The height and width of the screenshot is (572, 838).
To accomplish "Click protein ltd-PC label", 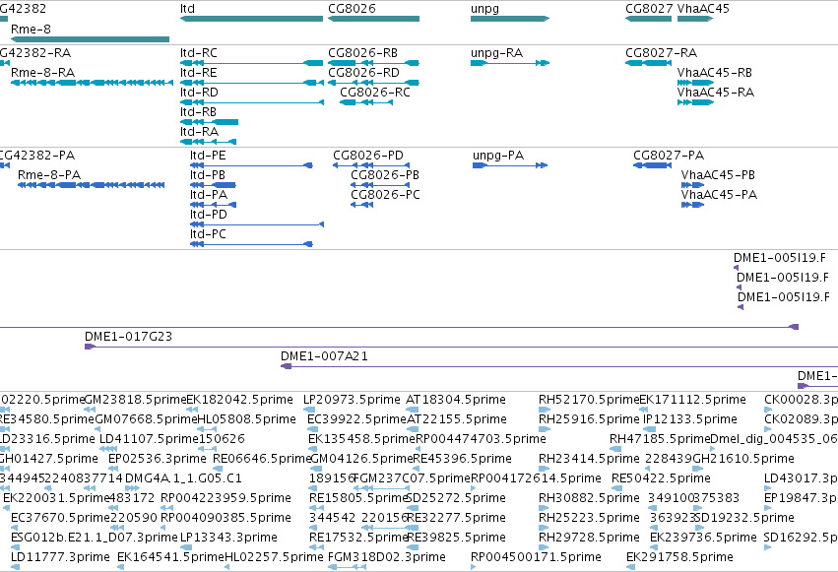I will [x=208, y=234].
